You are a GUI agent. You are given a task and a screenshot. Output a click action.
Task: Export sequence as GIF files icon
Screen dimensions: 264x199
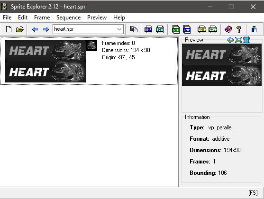click(x=176, y=29)
